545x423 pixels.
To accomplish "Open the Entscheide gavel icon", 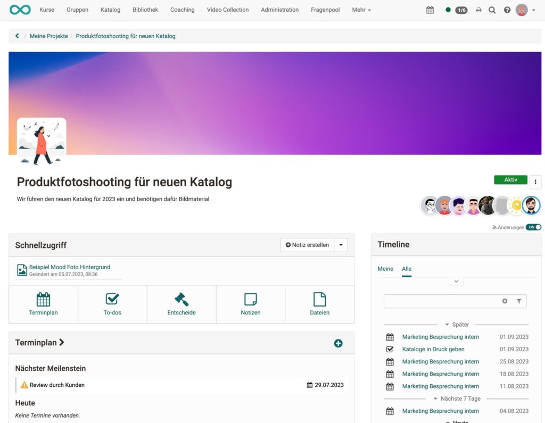I will click(x=181, y=299).
